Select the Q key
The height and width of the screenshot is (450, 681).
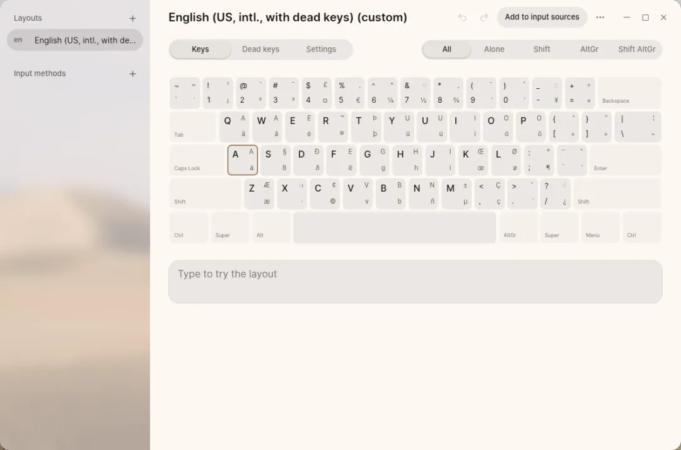coord(234,126)
